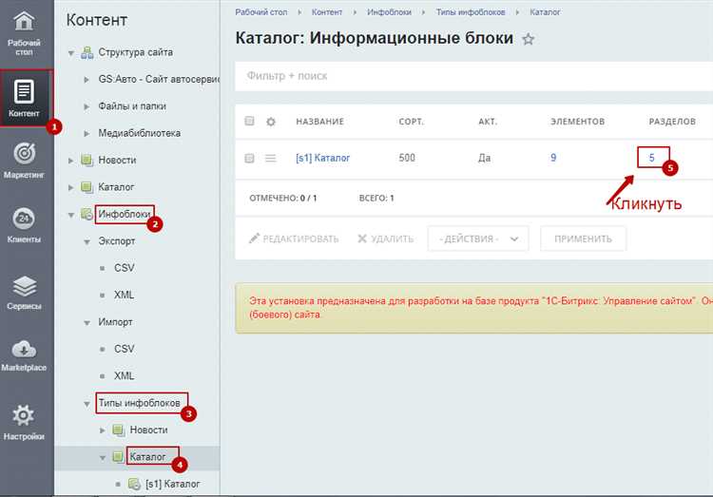Toggle select-all checkbox in table header
The width and height of the screenshot is (713, 497).
pyautogui.click(x=249, y=121)
